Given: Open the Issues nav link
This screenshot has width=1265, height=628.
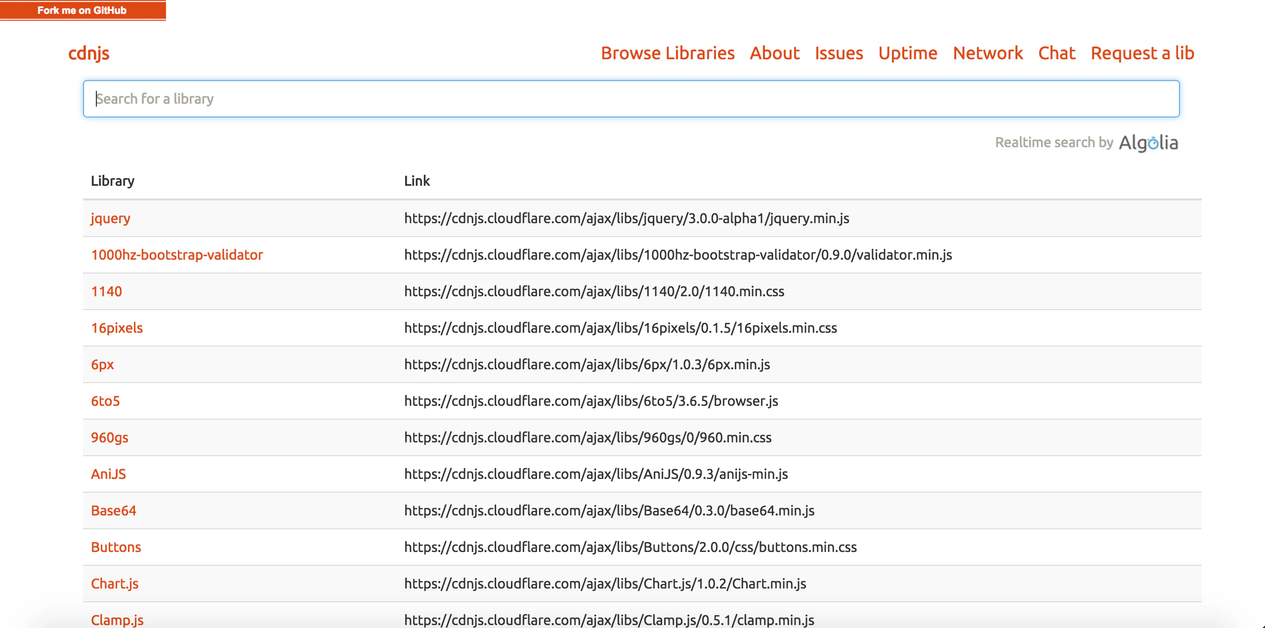Looking at the screenshot, I should point(839,53).
